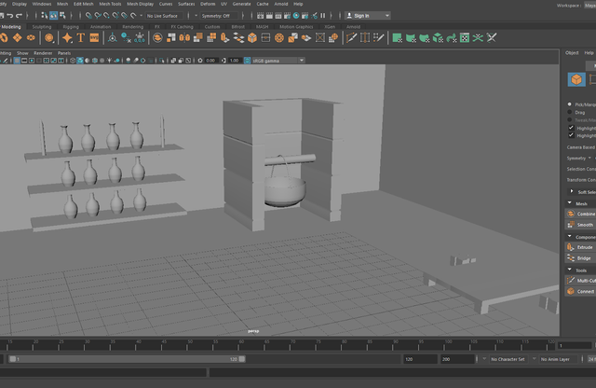The image size is (596, 388).
Task: Toggle the viewport light bulb icon
Action: point(110,61)
